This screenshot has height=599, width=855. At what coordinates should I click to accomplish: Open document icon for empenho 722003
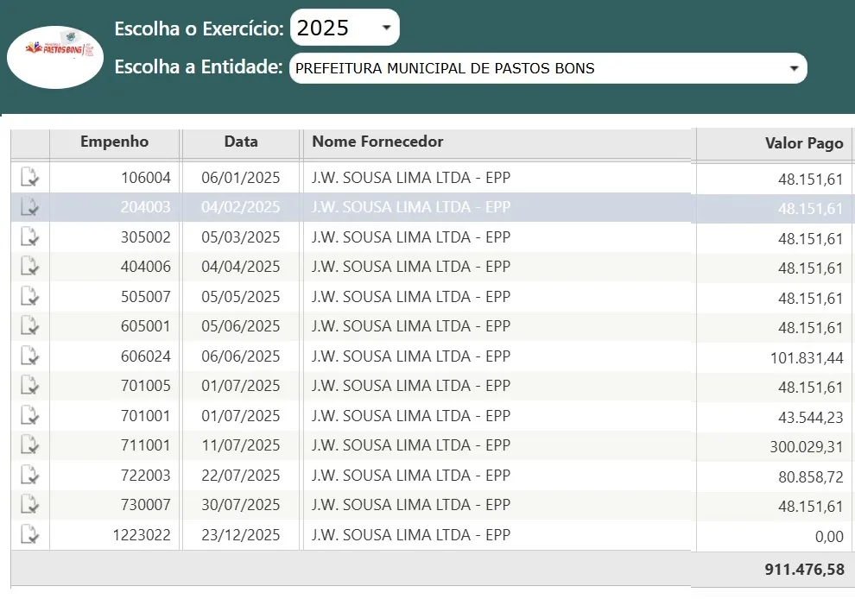(x=30, y=475)
